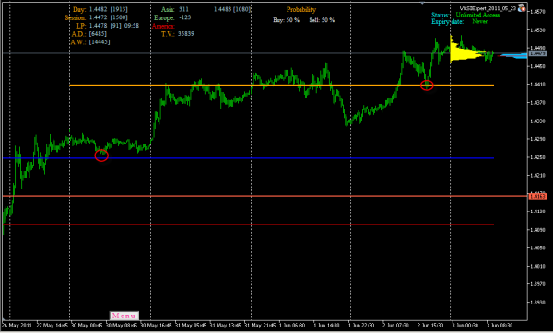Click the Unlimited Access status text

click(x=477, y=15)
